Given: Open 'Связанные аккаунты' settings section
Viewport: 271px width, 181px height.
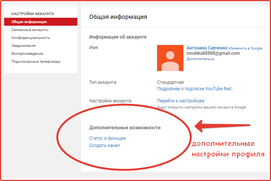Looking at the screenshot, I should click(x=30, y=30).
